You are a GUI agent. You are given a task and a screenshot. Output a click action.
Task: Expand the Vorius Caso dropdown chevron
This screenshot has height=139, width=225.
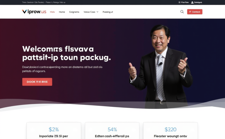tap(98, 12)
